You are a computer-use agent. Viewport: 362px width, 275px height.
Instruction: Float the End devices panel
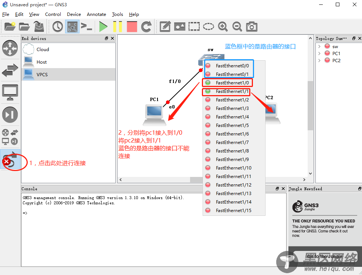[x=106, y=38]
